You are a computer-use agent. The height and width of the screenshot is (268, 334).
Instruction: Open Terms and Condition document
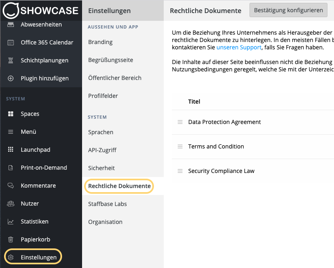coord(216,146)
